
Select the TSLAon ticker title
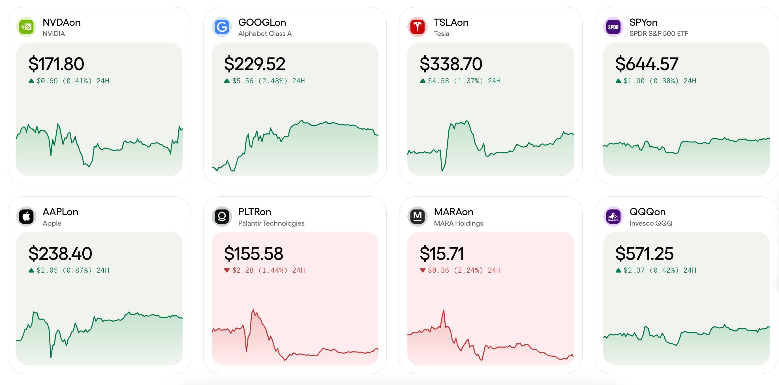[x=451, y=22]
